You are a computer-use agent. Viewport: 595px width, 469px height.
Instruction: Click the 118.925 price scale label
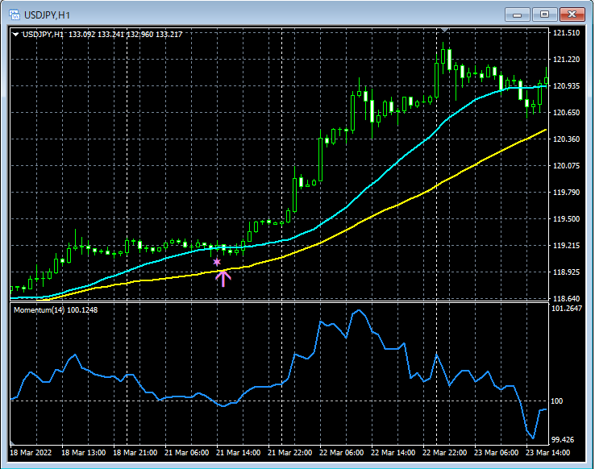tap(567, 272)
